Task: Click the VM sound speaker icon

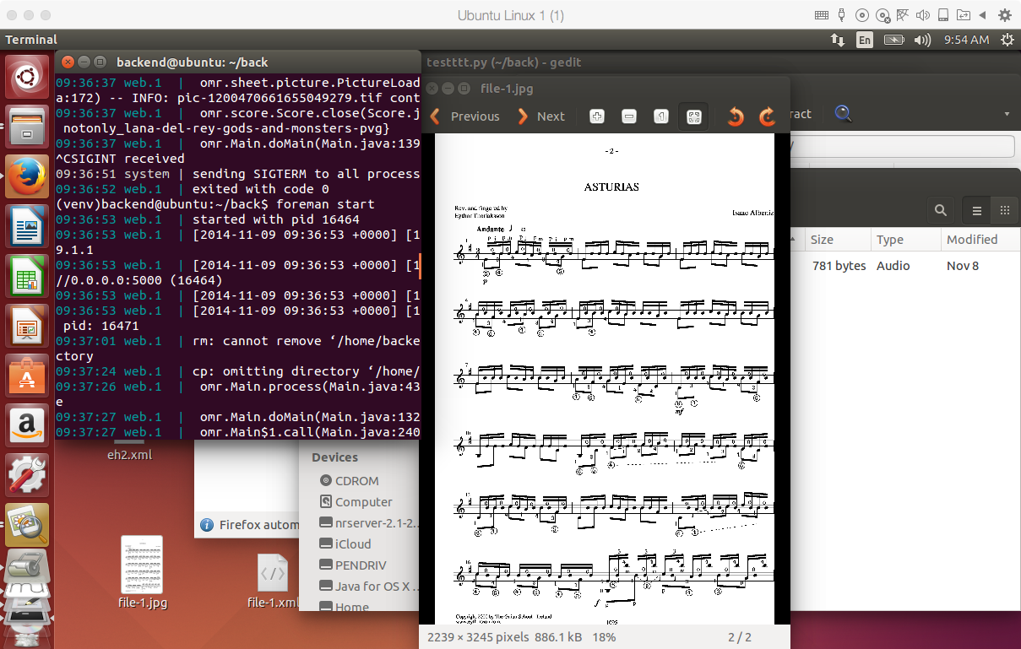Action: pos(923,15)
